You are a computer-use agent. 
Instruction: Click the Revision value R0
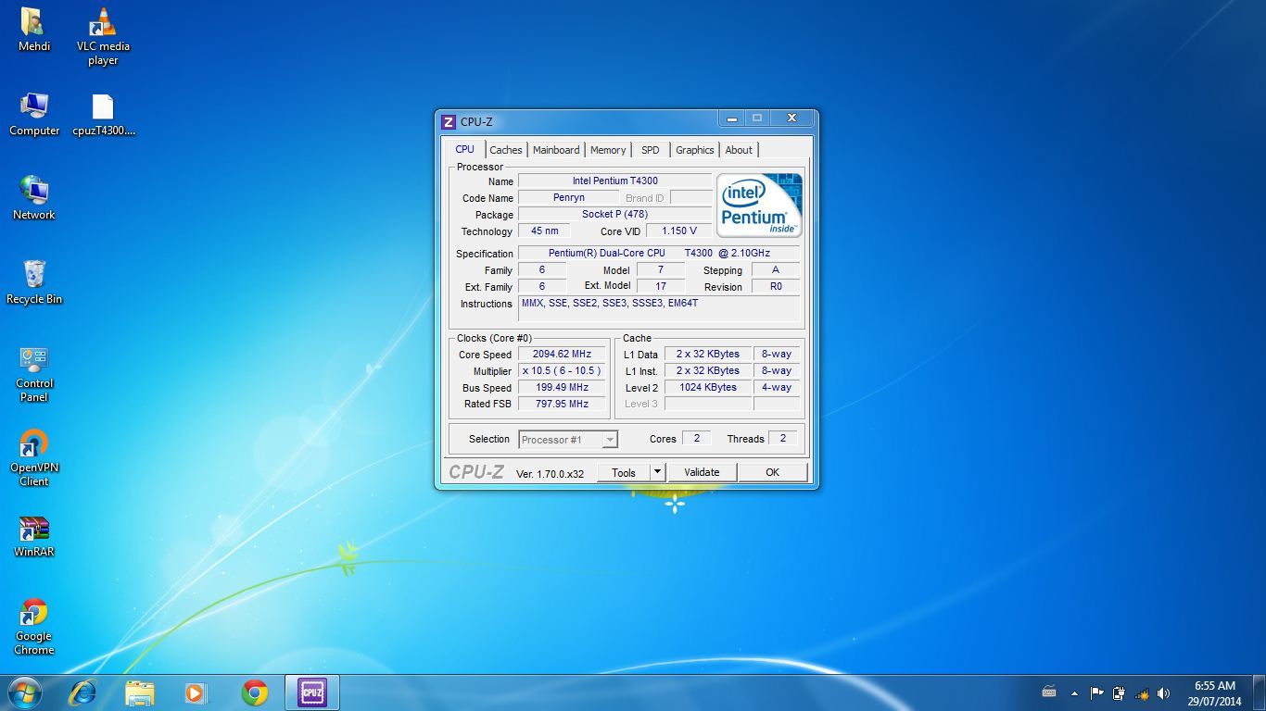[775, 286]
